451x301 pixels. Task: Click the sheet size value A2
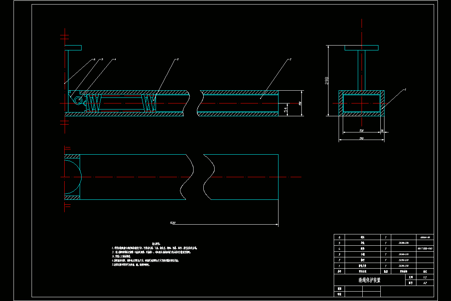coord(425,283)
